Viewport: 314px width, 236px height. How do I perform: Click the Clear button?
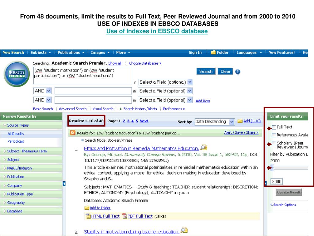pyautogui.click(x=225, y=71)
